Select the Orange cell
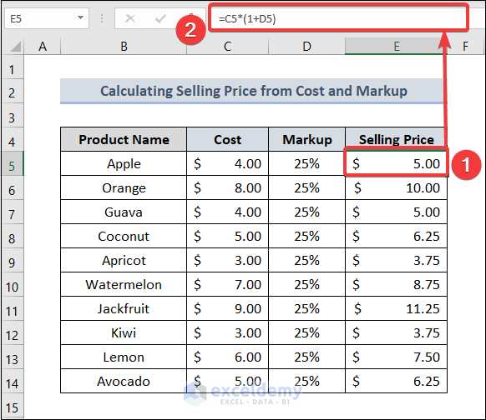486x420 pixels. click(x=124, y=187)
